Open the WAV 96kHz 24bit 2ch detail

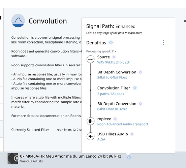point(114,62)
